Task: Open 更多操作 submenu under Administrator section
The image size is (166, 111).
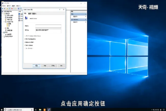Action: coord(79,22)
